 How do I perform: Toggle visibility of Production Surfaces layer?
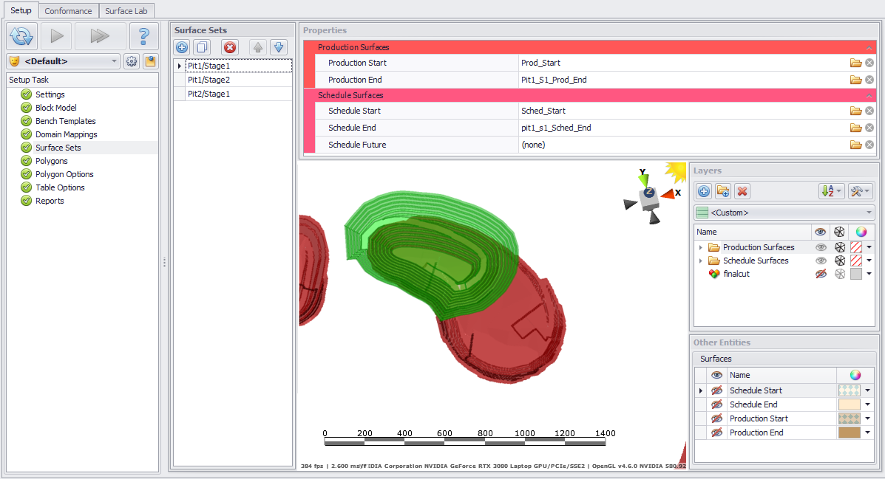821,247
